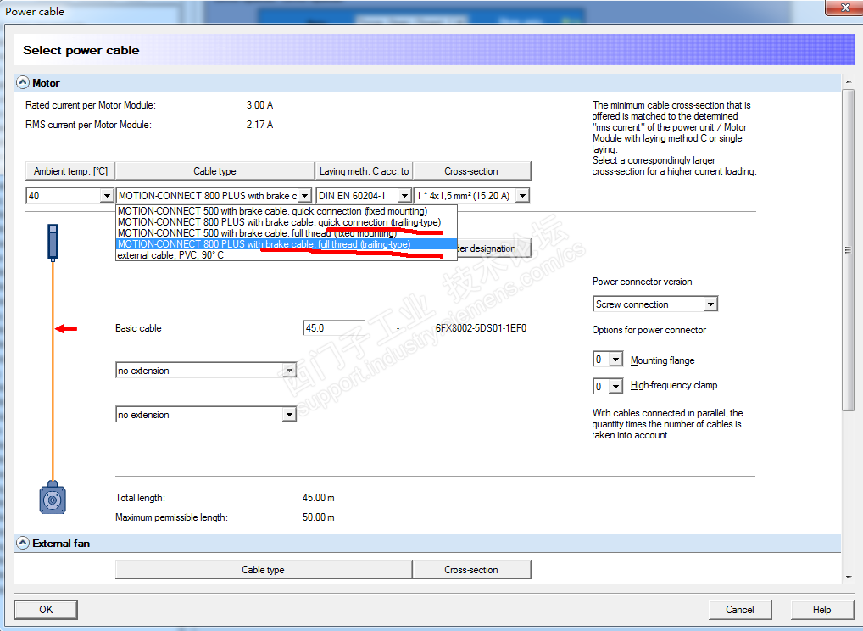Click the vertical scrollbar thumb

[x=848, y=250]
